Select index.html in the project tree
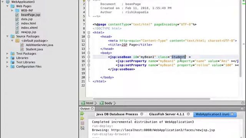The height and width of the screenshot is (138, 246). [x=28, y=23]
